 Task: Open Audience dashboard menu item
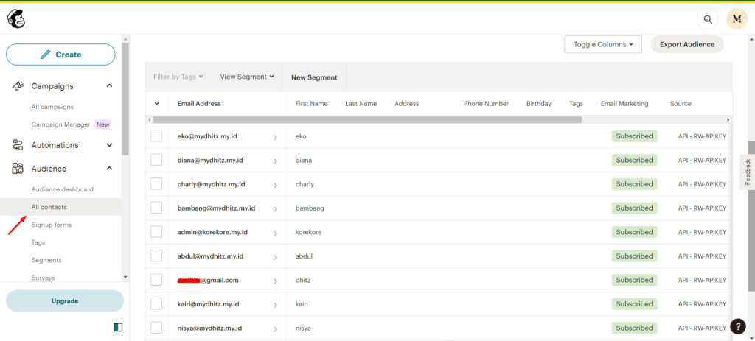pyautogui.click(x=62, y=189)
